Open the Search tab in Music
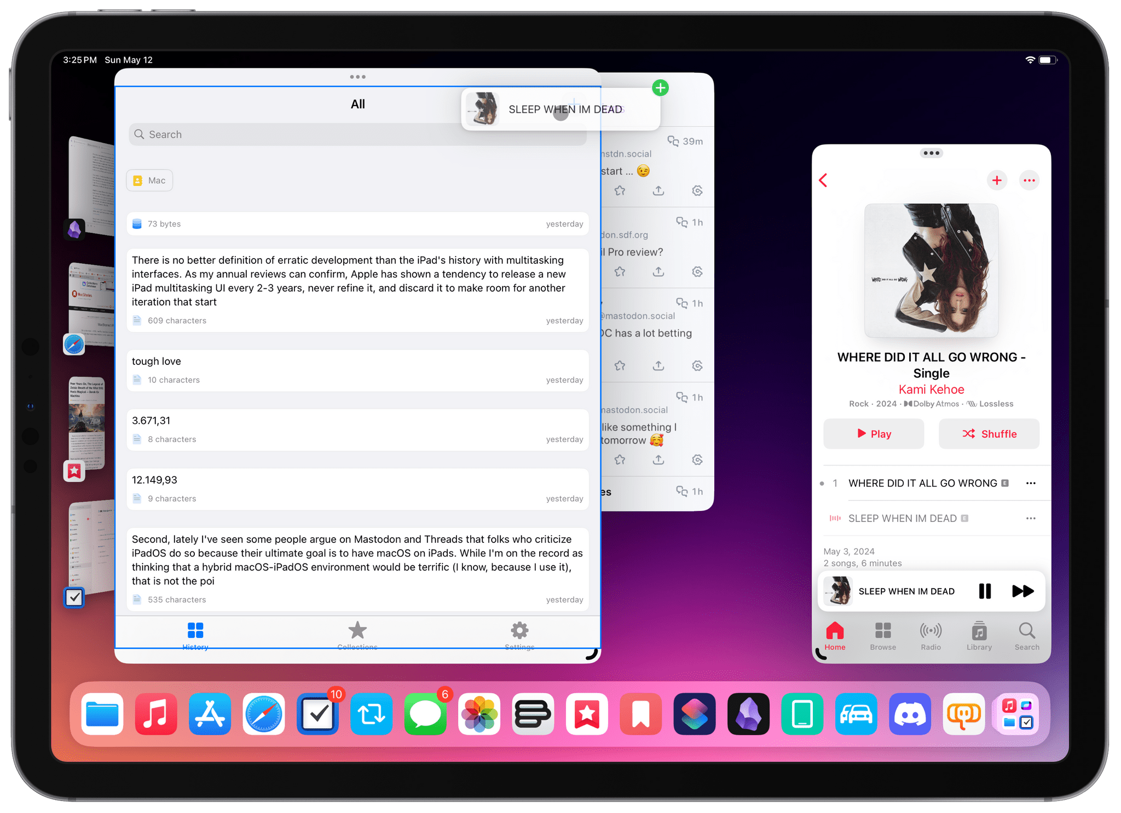Image resolution: width=1121 pixels, height=813 pixels. pos(1027,636)
